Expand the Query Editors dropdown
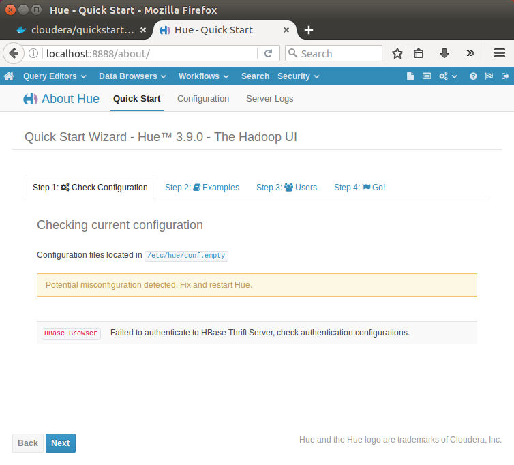The width and height of the screenshot is (514, 465). click(x=55, y=76)
